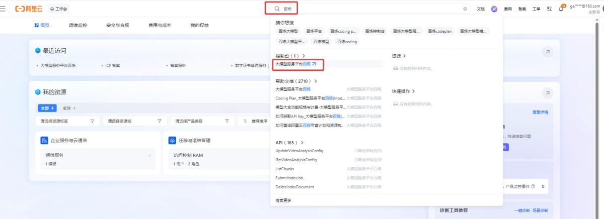The image size is (604, 219).
Task: Click the external-link arrow beside 大模型服务平台百炼
Action: pyautogui.click(x=314, y=64)
